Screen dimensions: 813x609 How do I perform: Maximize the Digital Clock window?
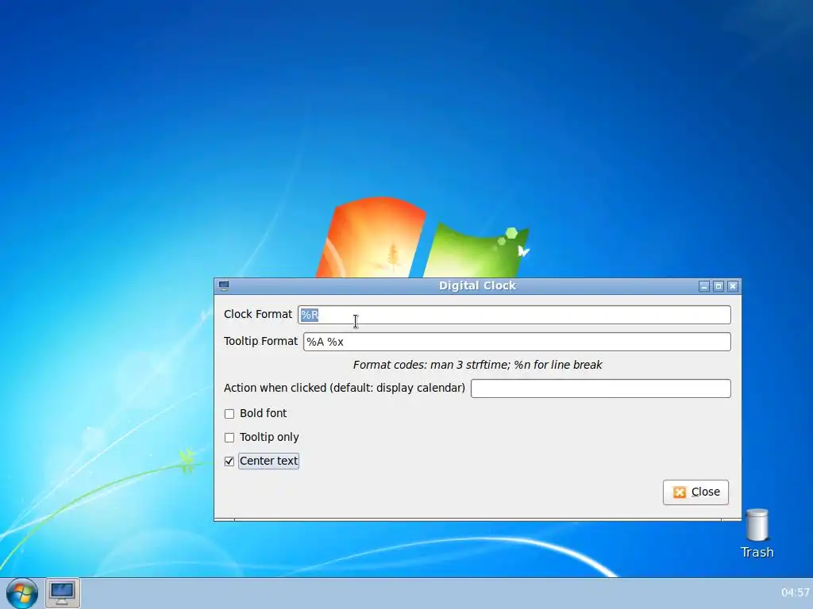point(718,285)
